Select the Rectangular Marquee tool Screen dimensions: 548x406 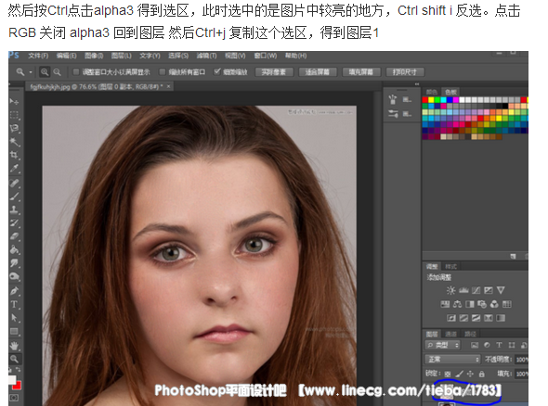tap(14, 115)
